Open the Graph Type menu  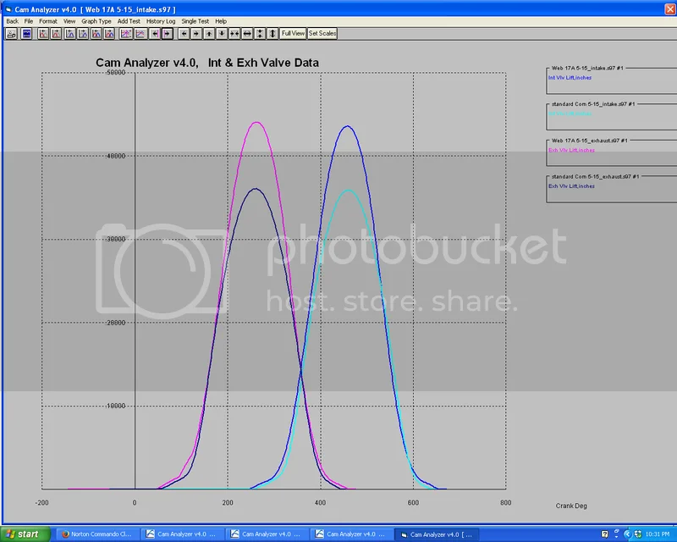pyautogui.click(x=96, y=20)
